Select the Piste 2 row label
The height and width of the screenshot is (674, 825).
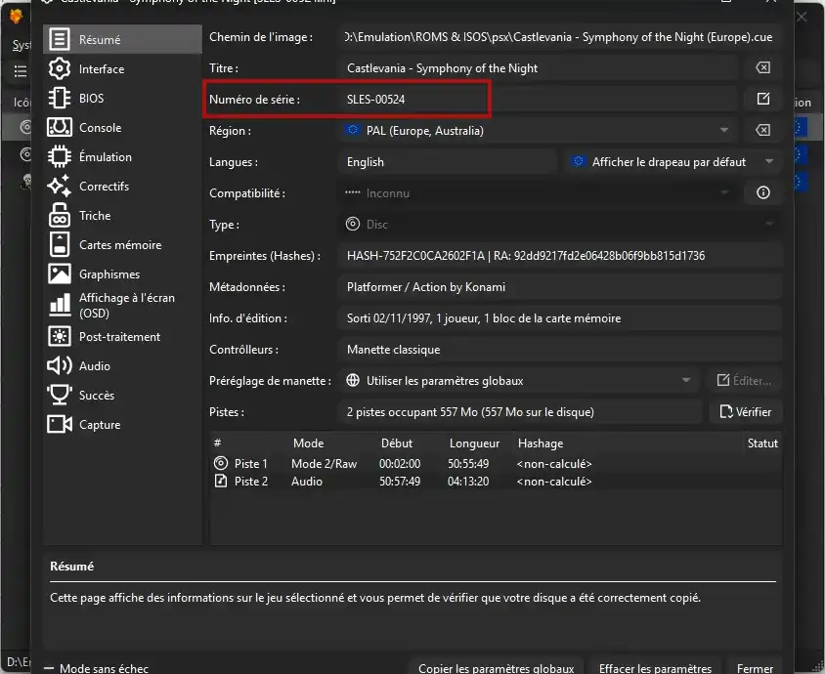pos(251,481)
